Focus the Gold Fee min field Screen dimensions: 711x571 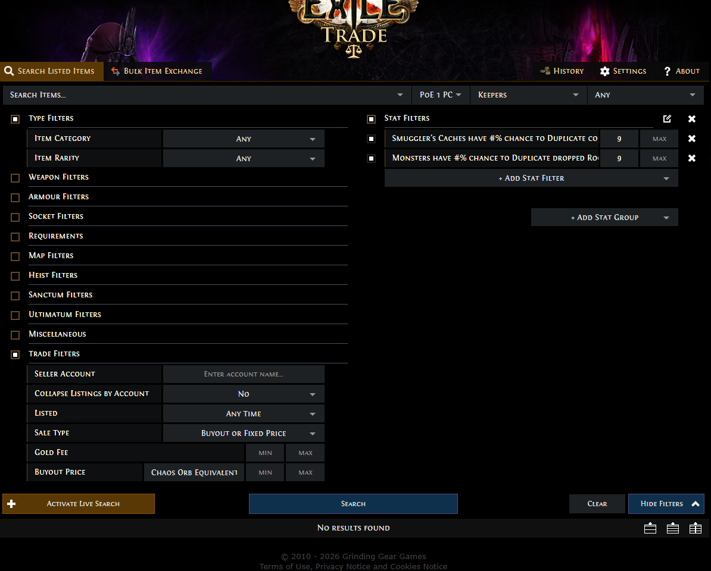(265, 453)
